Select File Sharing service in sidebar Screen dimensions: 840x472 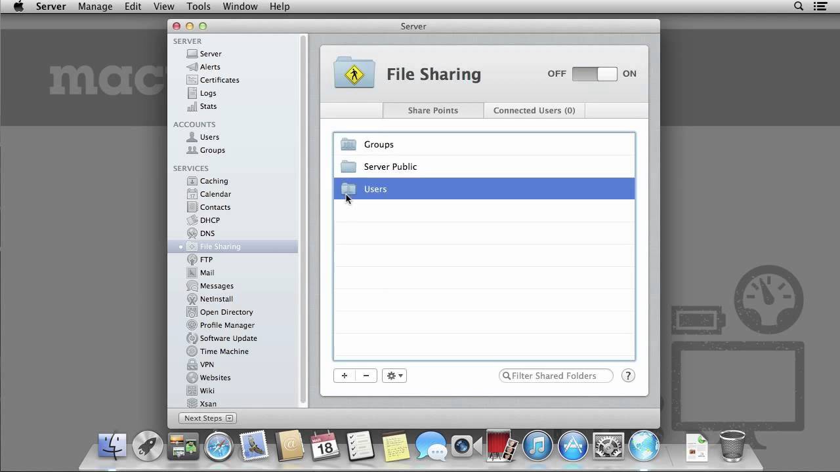[233, 246]
